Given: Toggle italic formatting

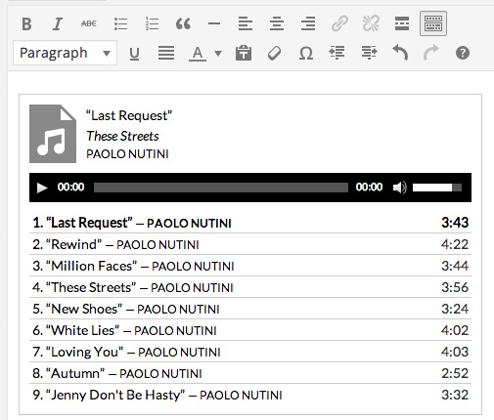Looking at the screenshot, I should coord(58,23).
